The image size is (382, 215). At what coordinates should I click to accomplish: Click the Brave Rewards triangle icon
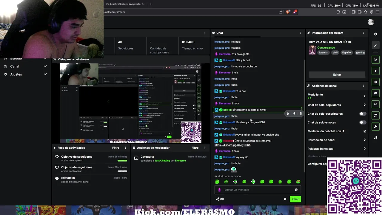point(295,12)
